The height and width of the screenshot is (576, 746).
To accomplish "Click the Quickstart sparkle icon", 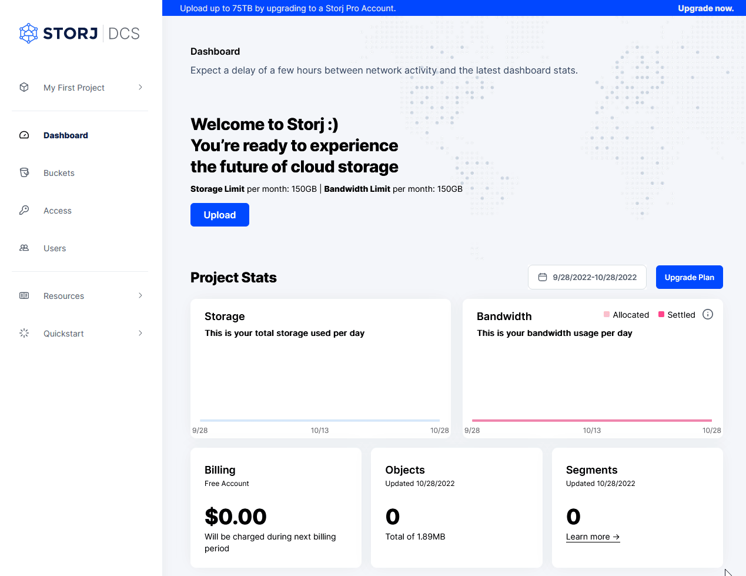I will point(24,333).
